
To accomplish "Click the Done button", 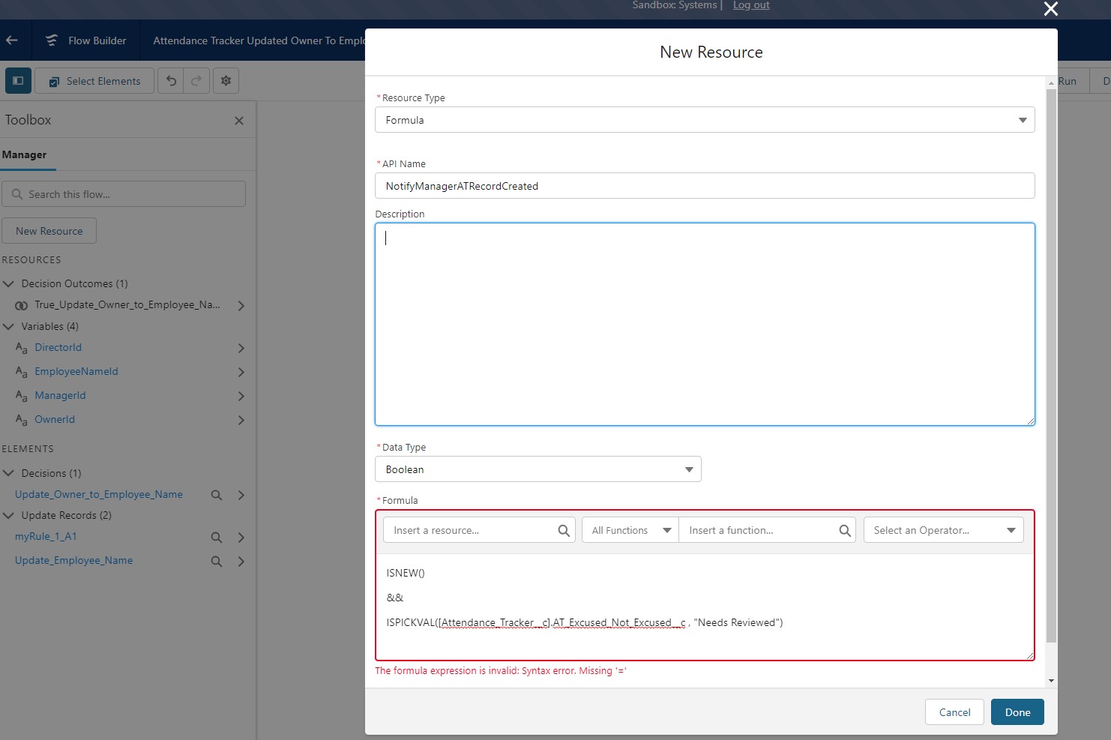I will (x=1017, y=712).
